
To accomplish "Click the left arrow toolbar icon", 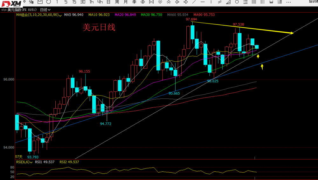I will click(x=177, y=2).
